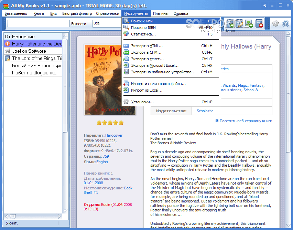Image resolution: width=293 pixels, height=230 pixels.
Task: Click the icon next to Поиск по ISBN
Action: 126,27
